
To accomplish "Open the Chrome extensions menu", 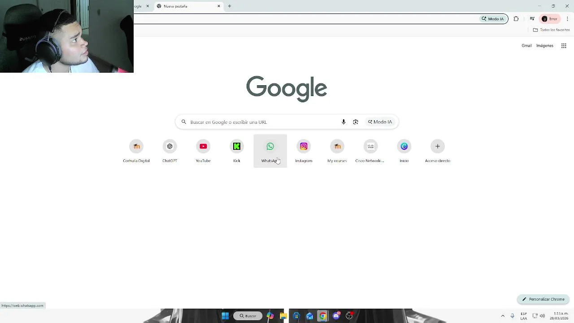I will [516, 19].
